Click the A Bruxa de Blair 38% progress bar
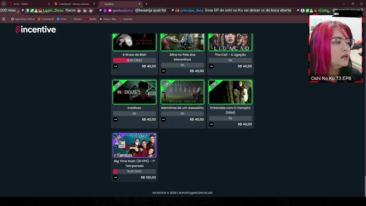This screenshot has width=366, height=206. [134, 60]
